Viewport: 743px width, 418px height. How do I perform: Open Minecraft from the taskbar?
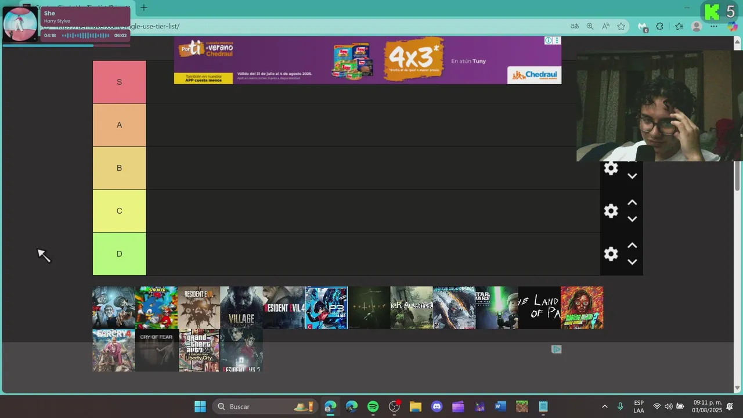522,406
